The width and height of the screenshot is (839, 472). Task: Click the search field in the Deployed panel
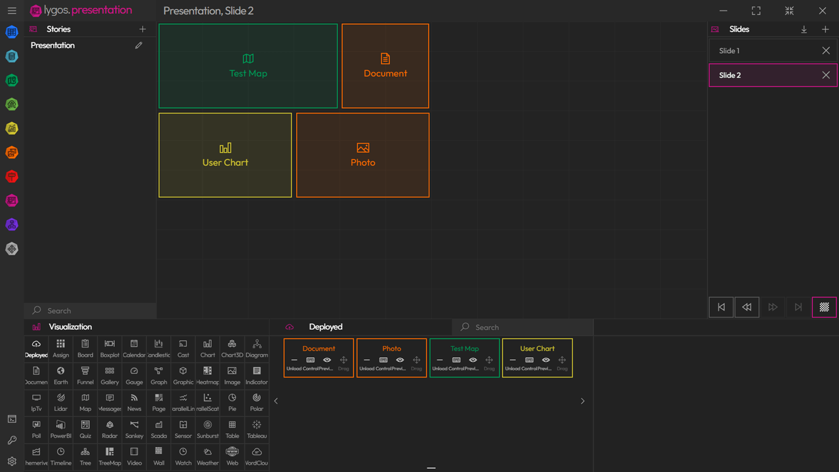tap(522, 326)
